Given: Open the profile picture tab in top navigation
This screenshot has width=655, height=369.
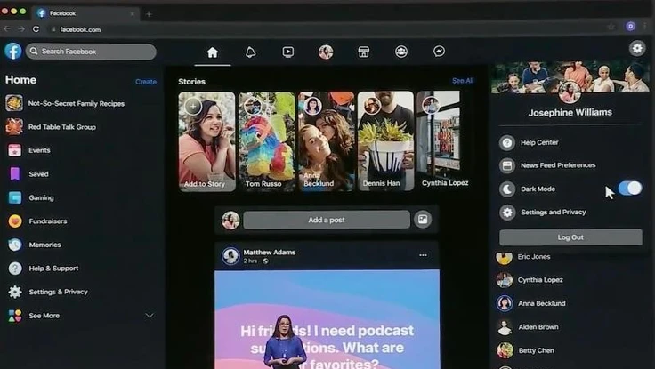Looking at the screenshot, I should [x=326, y=52].
